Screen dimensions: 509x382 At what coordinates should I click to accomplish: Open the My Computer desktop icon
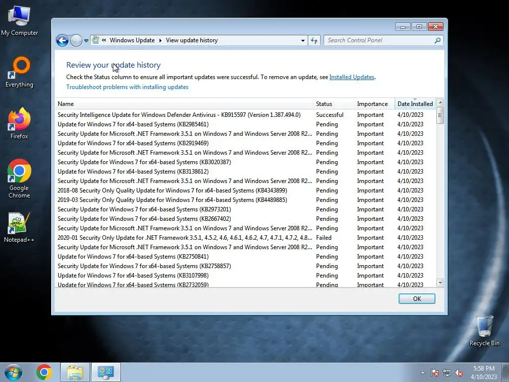click(x=19, y=20)
